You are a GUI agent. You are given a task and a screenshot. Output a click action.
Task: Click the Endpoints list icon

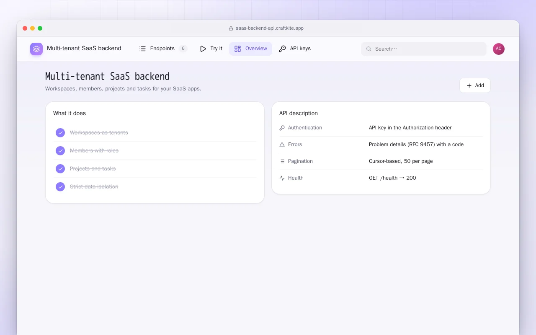tap(142, 49)
